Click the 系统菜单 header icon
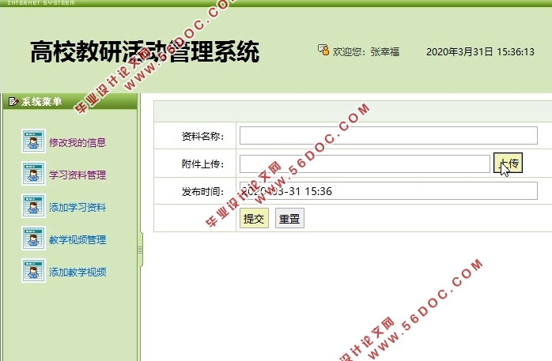 pos(13,101)
